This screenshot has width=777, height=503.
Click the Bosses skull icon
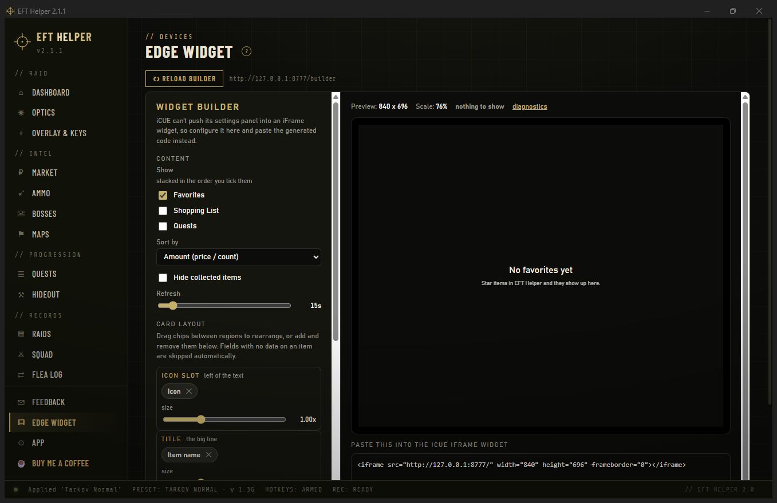pyautogui.click(x=21, y=214)
